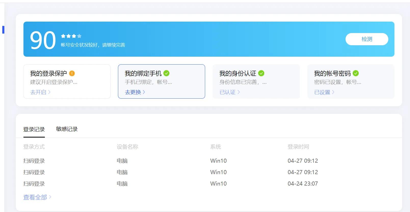Viewport: 410px width, 212px height.
Task: Click the 身份信息已完善 description text
Action: [243, 82]
